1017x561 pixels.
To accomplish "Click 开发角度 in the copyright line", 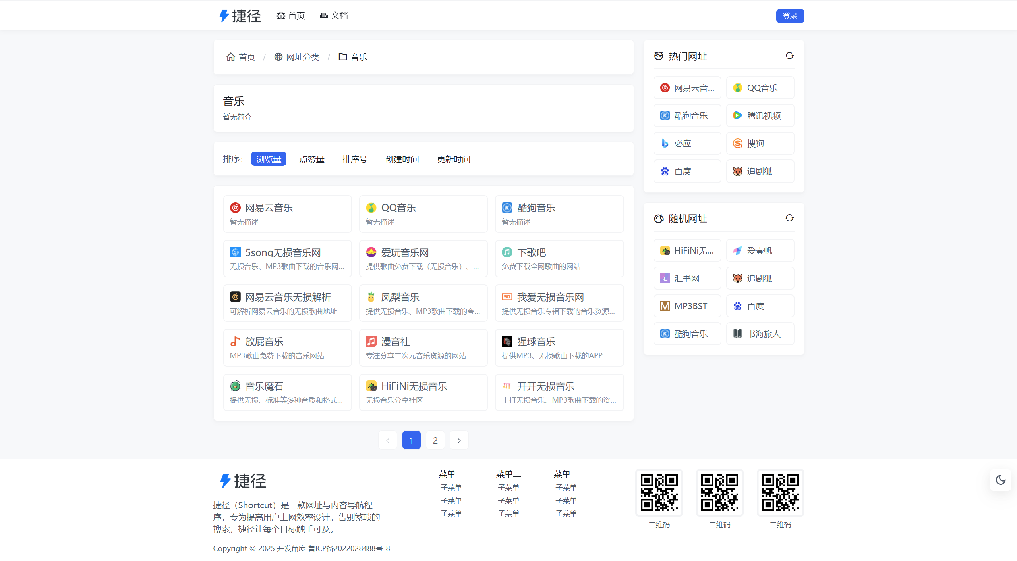I will point(291,548).
